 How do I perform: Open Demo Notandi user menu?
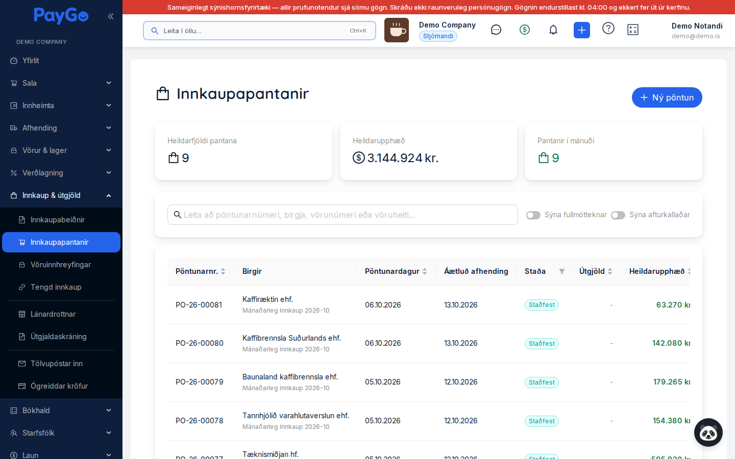697,31
